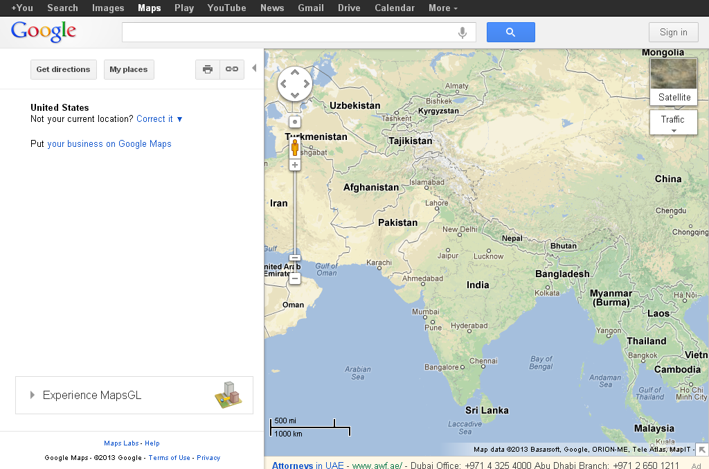Switch to the Gmail menu item
The image size is (709, 469).
tap(310, 8)
